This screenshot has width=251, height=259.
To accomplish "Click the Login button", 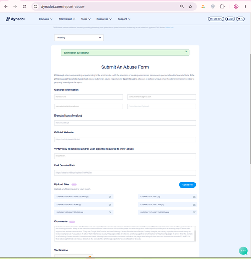I will tap(230, 19).
